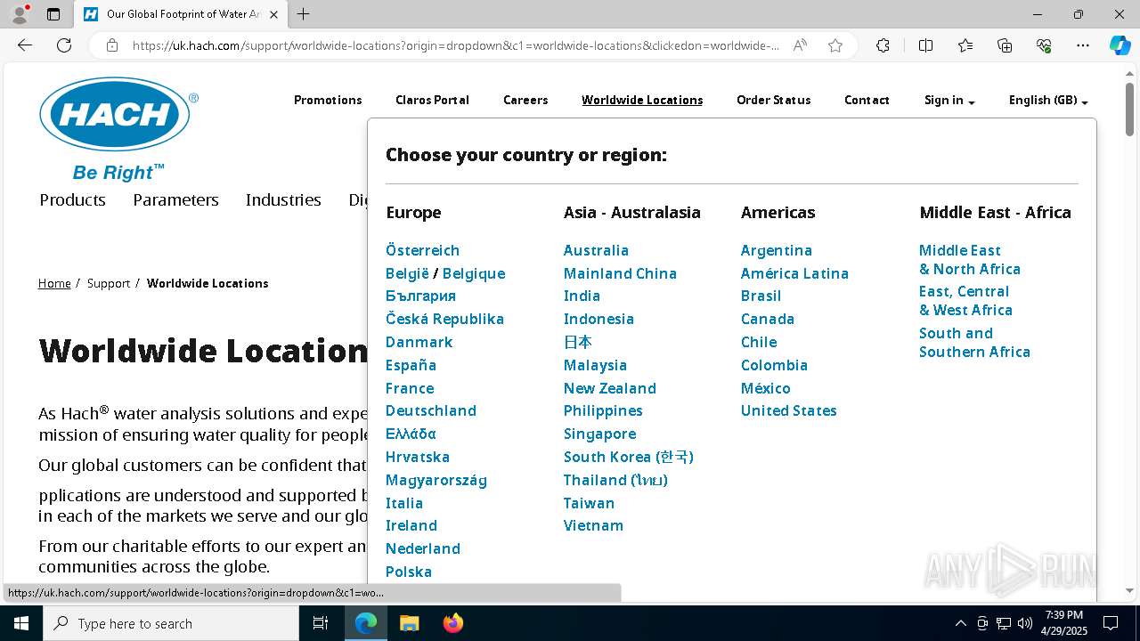Open the Favorites list icon

[965, 45]
